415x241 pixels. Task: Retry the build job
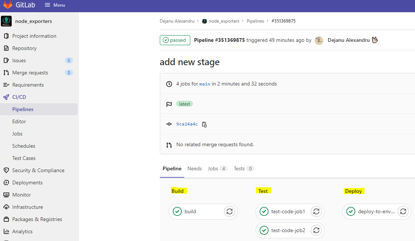click(230, 211)
